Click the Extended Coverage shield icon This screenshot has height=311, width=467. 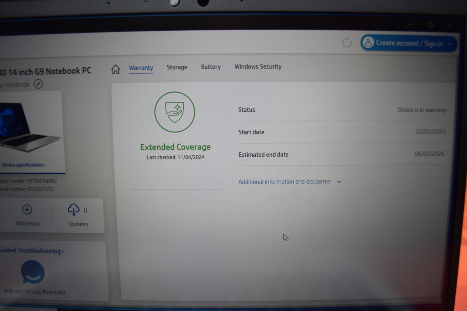point(175,112)
